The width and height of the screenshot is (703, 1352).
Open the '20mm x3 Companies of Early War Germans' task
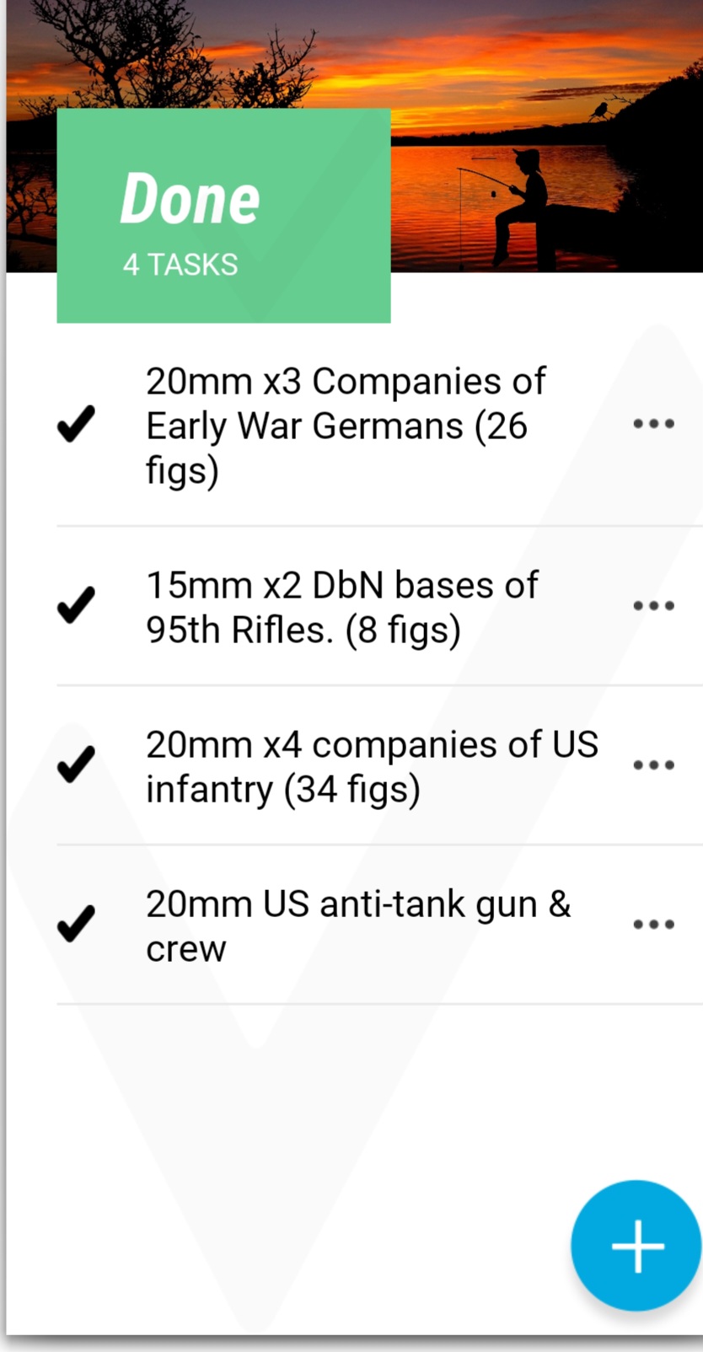(346, 426)
